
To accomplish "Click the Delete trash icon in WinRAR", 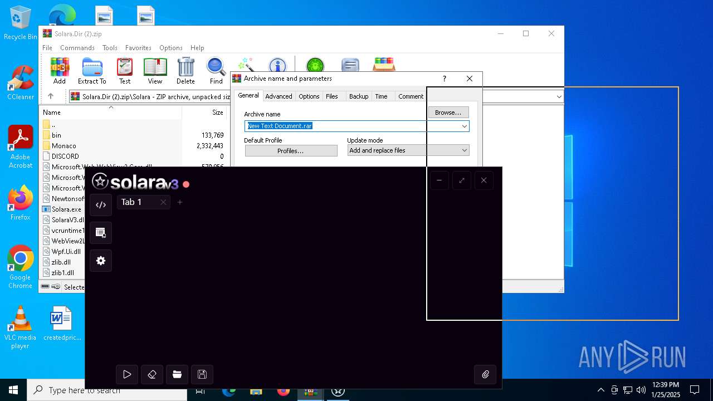I will coord(185,71).
